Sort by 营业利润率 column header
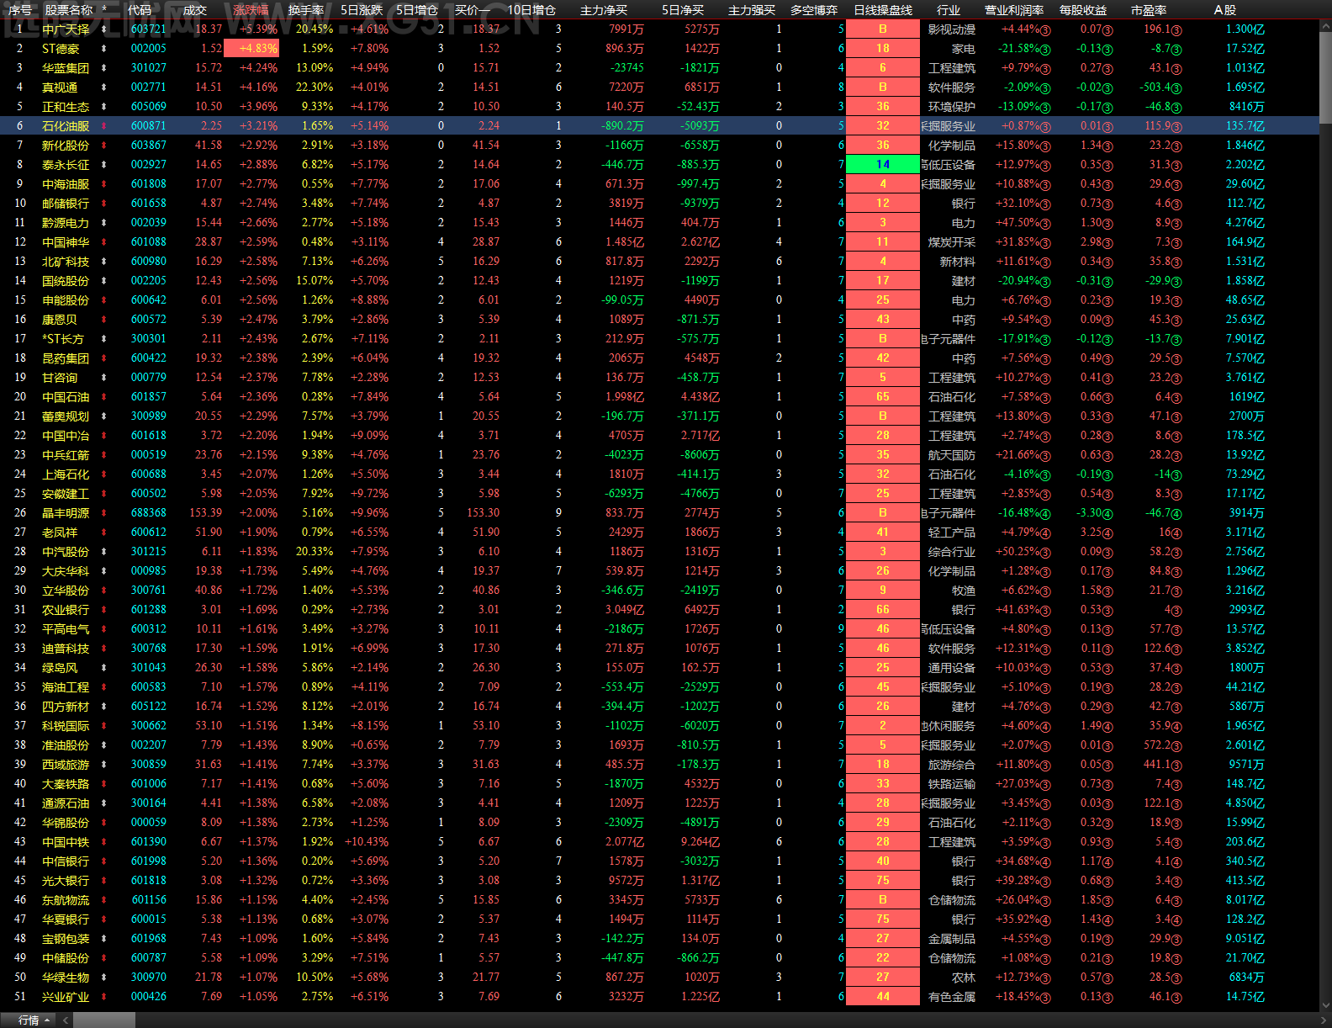Image resolution: width=1332 pixels, height=1028 pixels. [x=1014, y=10]
